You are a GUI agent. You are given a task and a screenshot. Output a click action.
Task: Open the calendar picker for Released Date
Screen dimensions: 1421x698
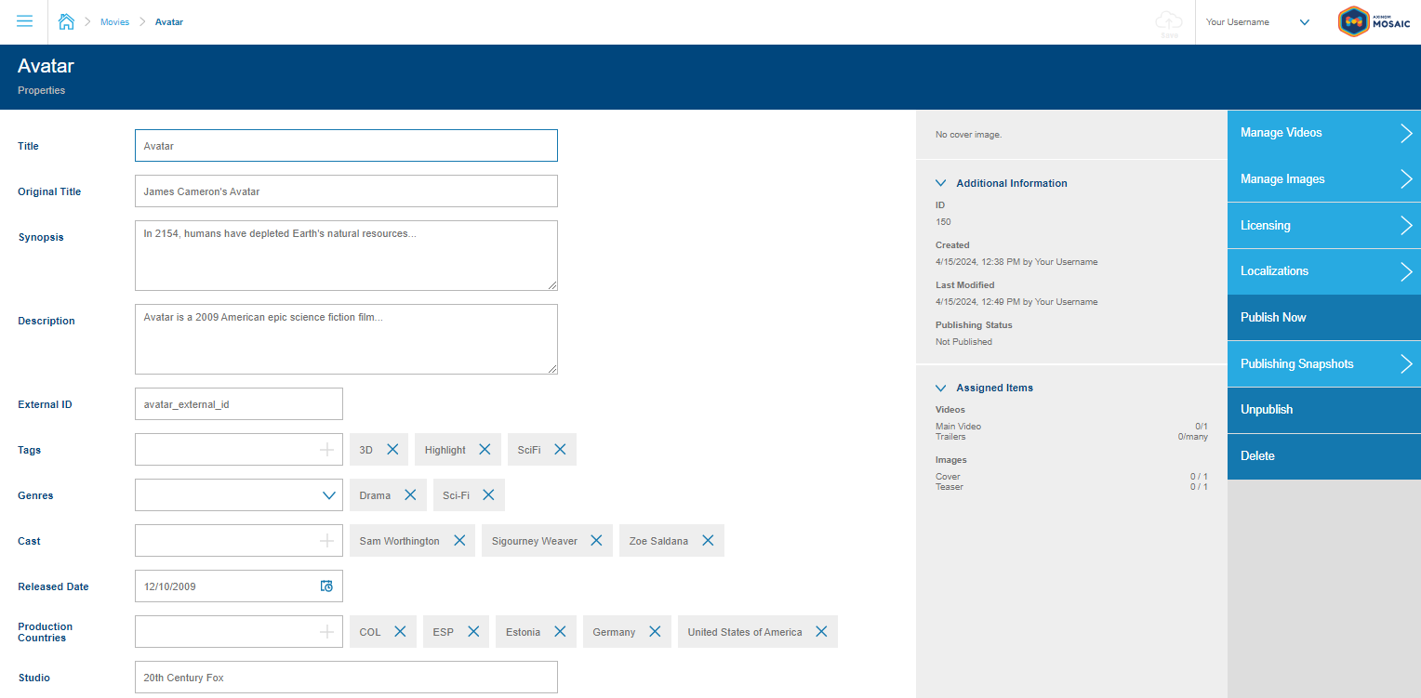326,586
